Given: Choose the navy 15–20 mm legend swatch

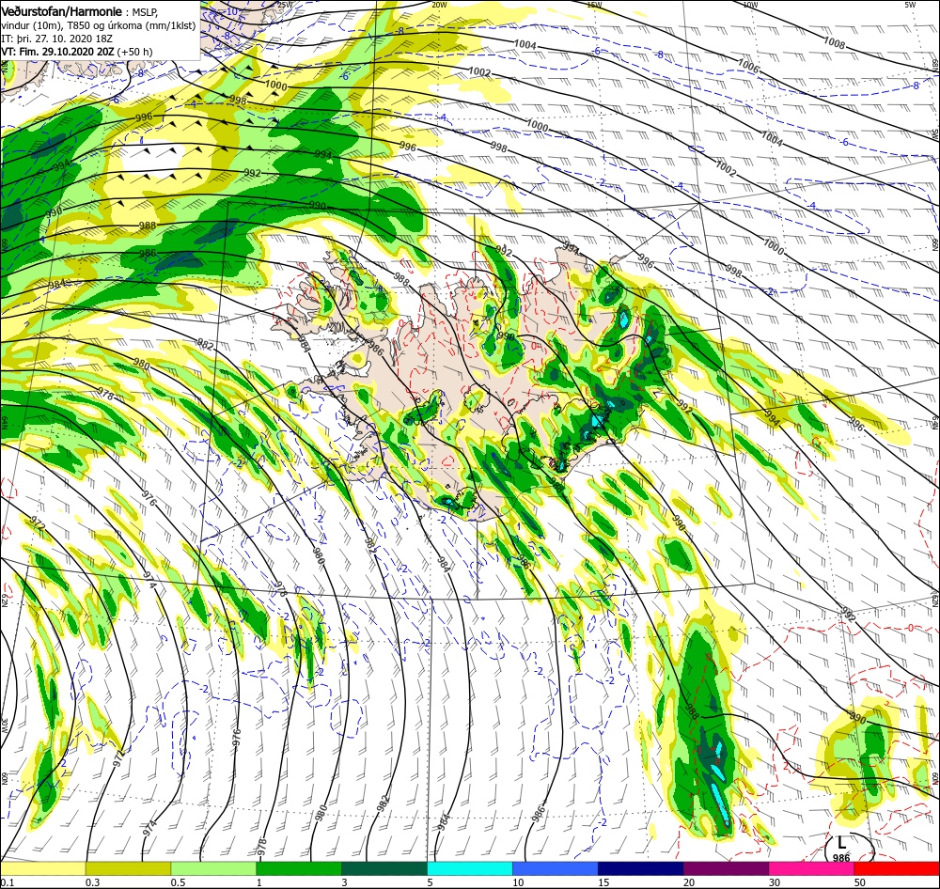Looking at the screenshot, I should coord(641,868).
